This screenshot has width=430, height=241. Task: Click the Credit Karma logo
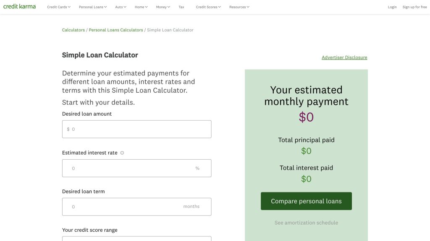[19, 6]
